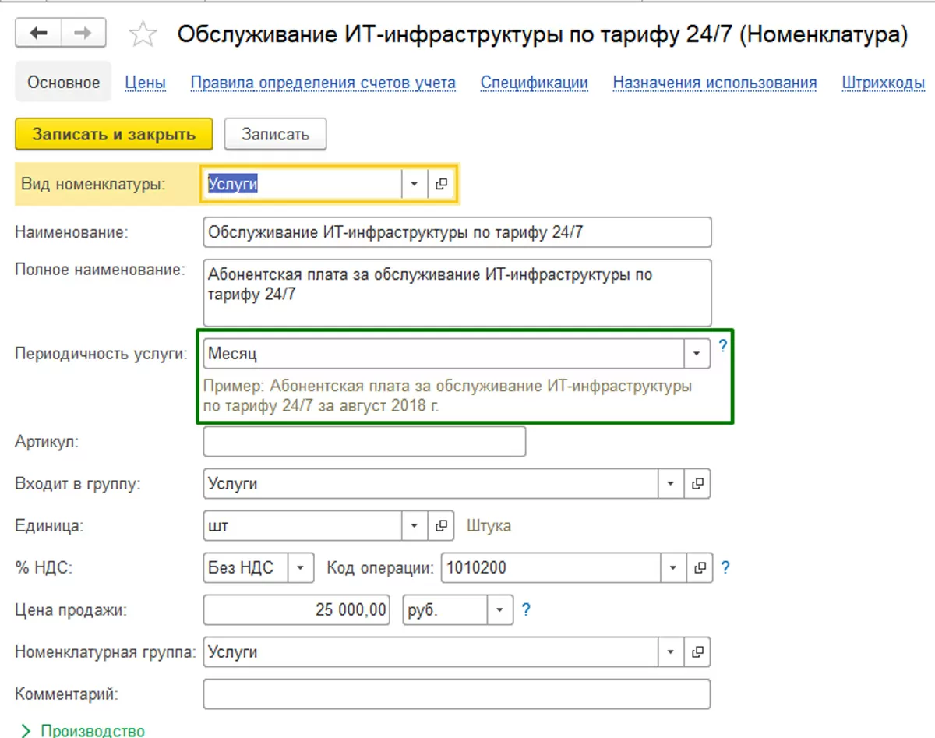Image resolution: width=935 pixels, height=738 pixels.
Task: Open the Вид номенклатуры dropdown list
Action: (x=415, y=185)
